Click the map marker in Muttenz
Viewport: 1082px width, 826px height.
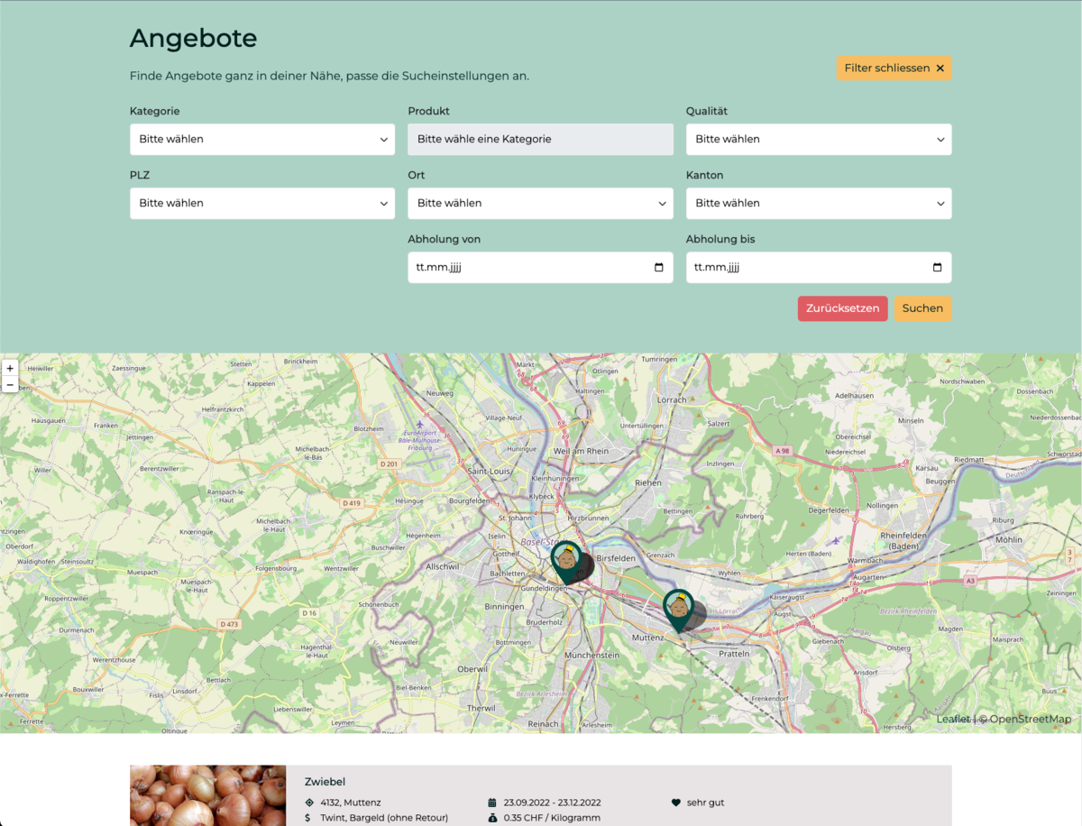[677, 609]
